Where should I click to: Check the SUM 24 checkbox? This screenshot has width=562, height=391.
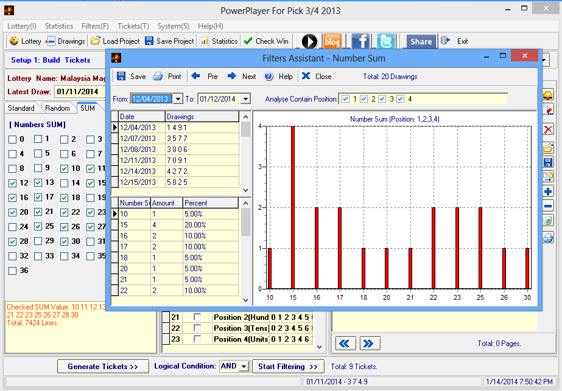[13, 227]
